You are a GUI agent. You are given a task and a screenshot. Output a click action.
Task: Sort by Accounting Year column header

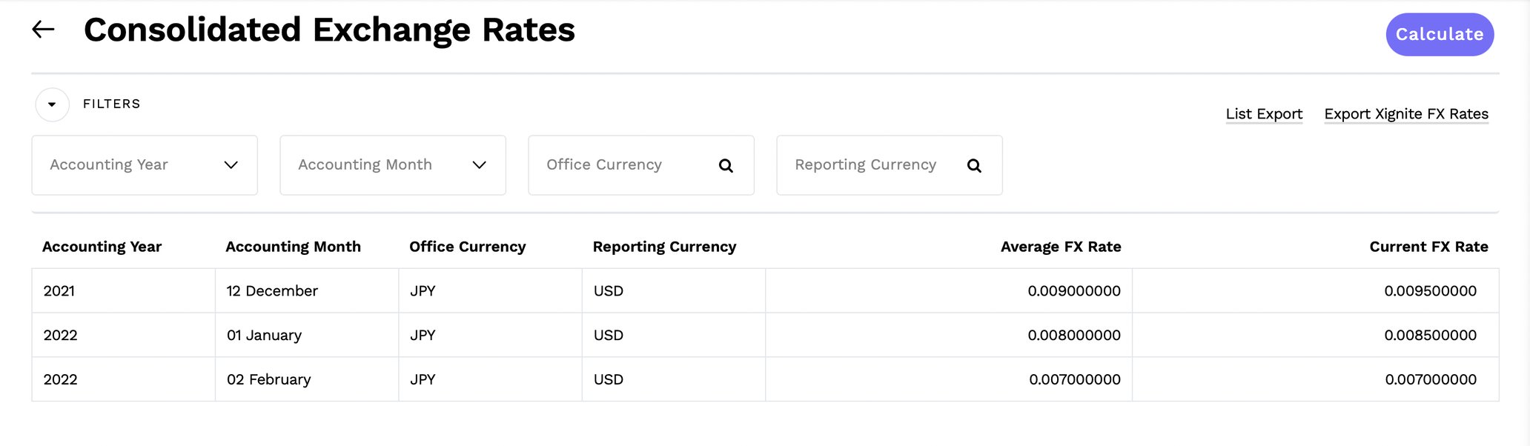coord(102,247)
